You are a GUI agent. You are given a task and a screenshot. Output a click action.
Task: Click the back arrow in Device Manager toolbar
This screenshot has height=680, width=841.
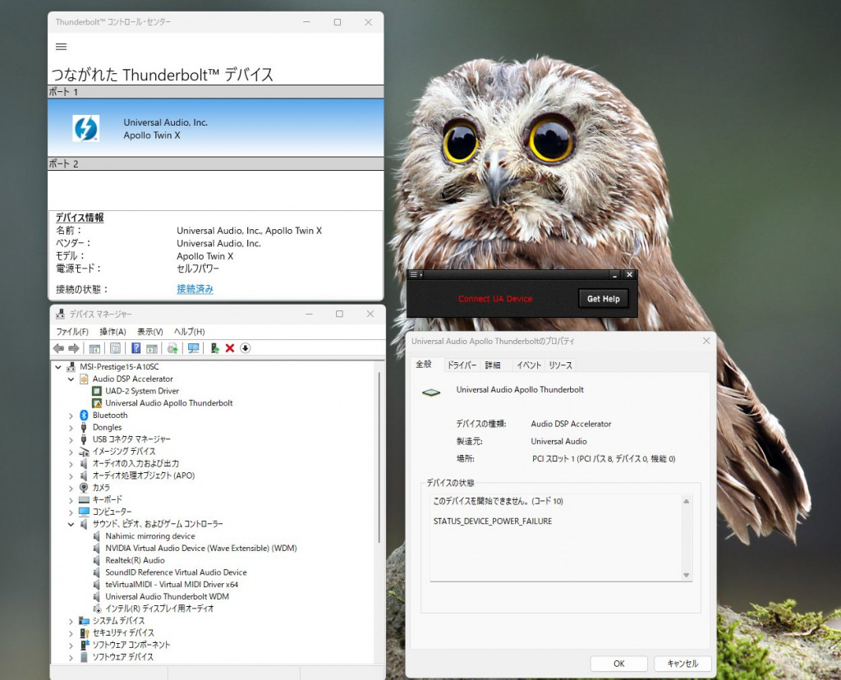[x=58, y=348]
